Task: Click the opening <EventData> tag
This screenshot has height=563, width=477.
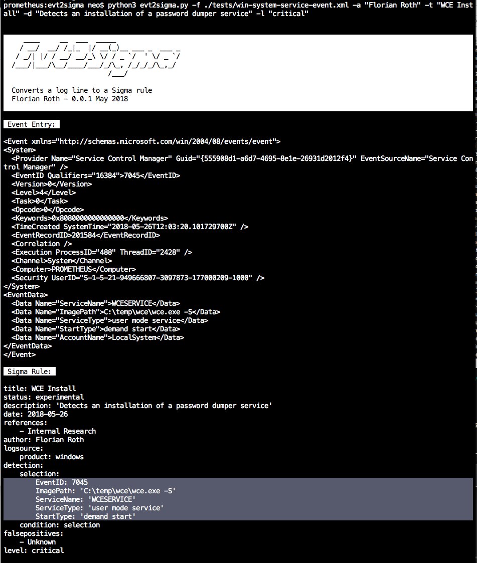Action: (x=26, y=295)
